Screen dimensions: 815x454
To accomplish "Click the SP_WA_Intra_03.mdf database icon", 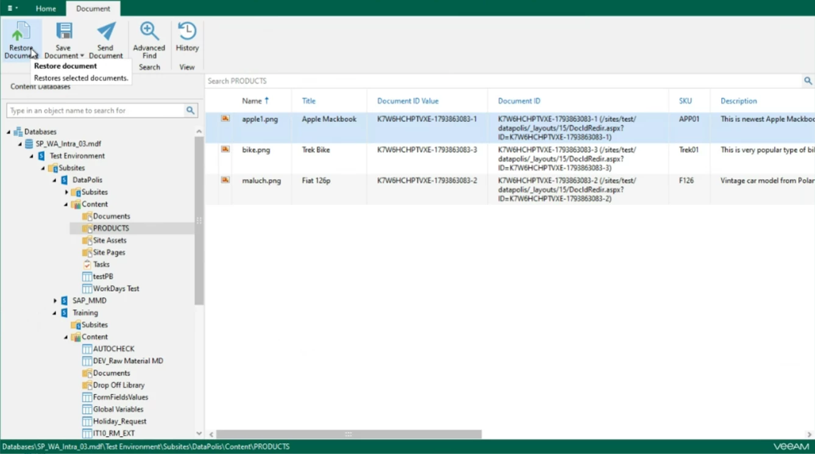I will click(29, 144).
